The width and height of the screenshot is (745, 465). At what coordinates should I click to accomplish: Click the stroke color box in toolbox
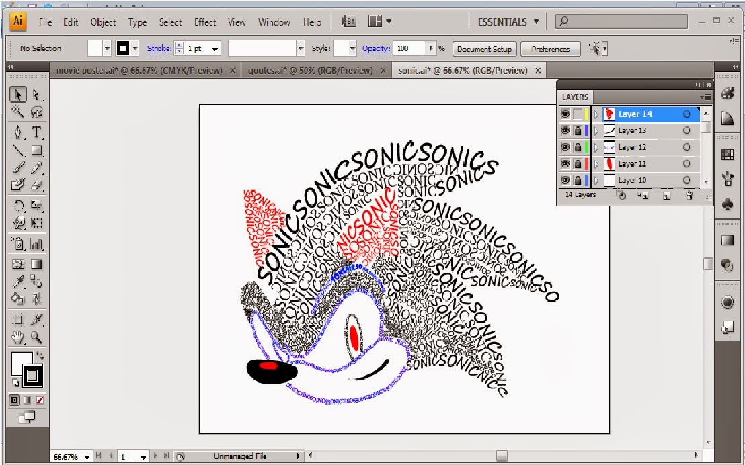tap(32, 376)
